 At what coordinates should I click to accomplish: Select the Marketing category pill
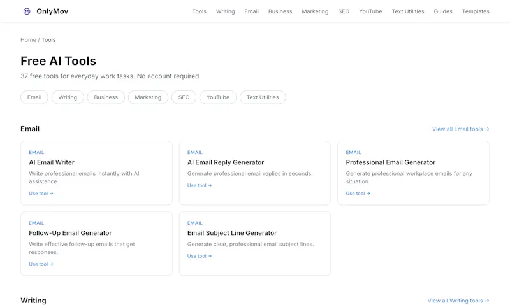point(148,97)
